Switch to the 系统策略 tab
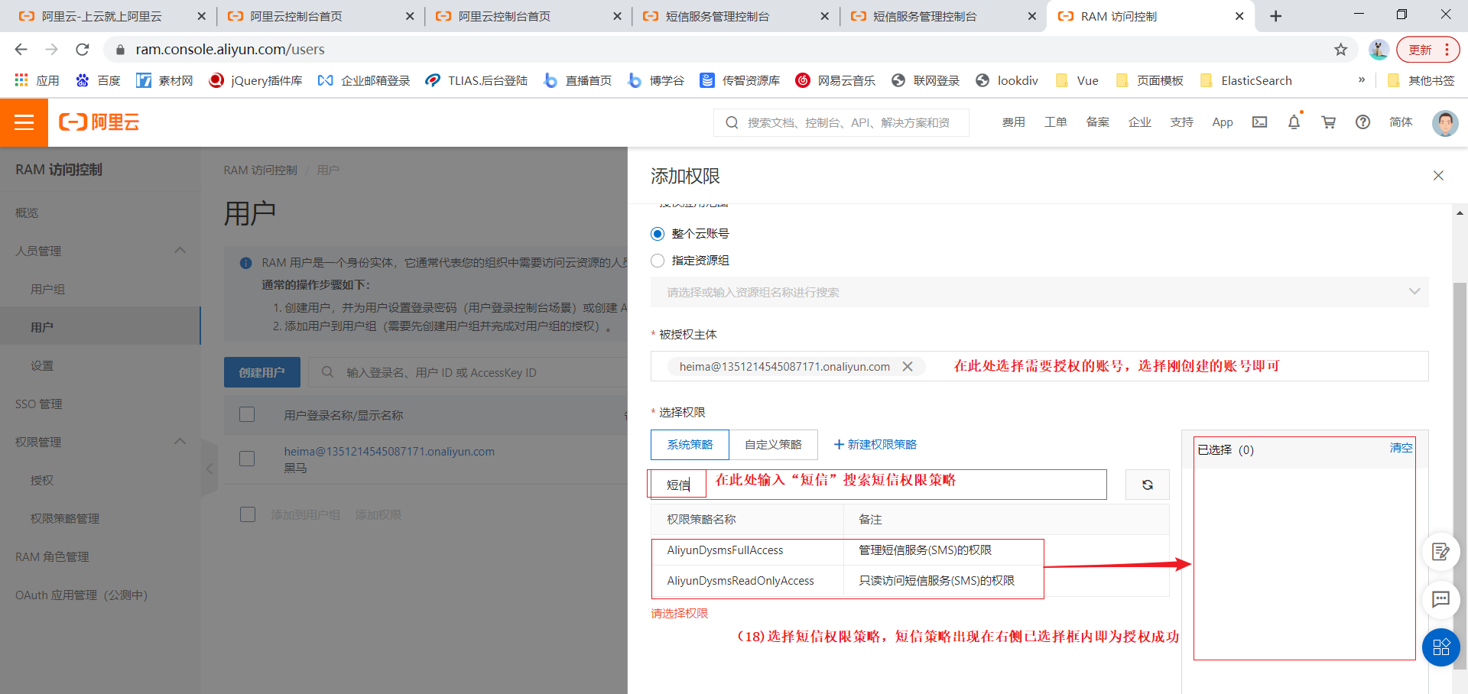The width and height of the screenshot is (1468, 694). pos(690,444)
